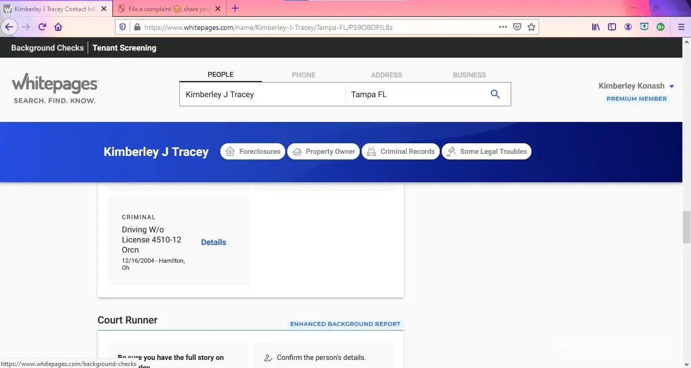Screen dimensions: 691x368
Task: Close the File a complaint tab
Action: [x=218, y=9]
